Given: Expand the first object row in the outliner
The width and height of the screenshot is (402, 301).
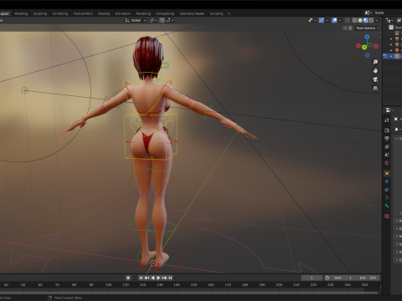Looking at the screenshot, I should [391, 39].
